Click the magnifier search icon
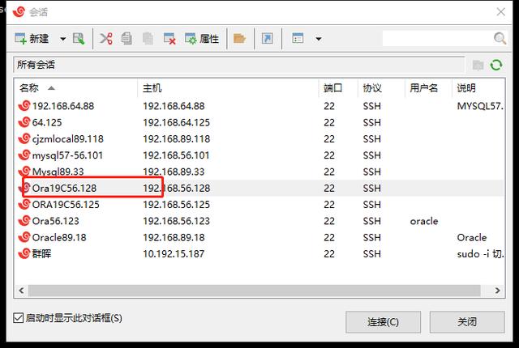Screen dimensions: 519x348 click(500, 39)
